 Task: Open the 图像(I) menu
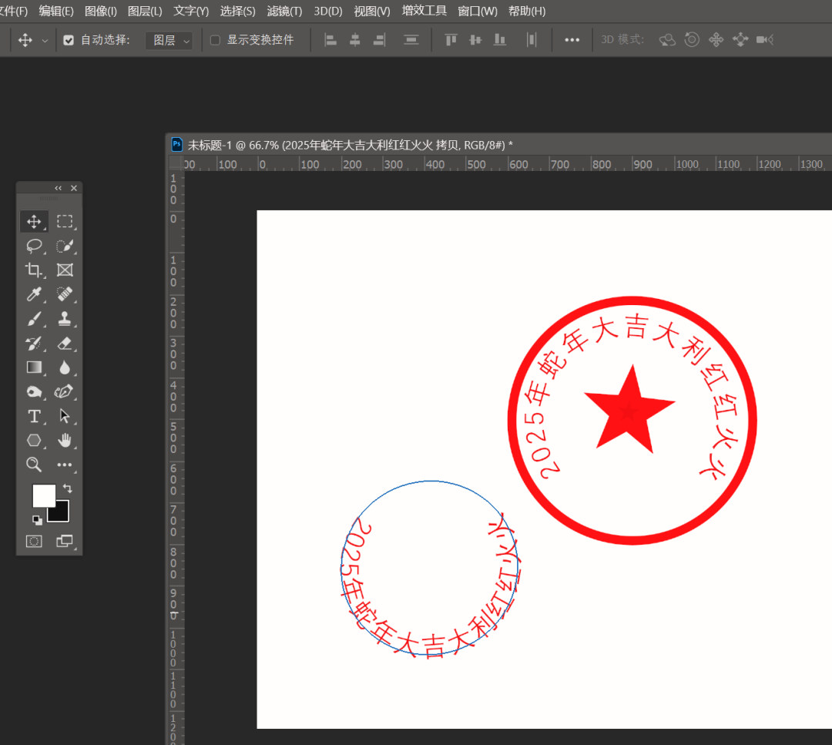(101, 11)
